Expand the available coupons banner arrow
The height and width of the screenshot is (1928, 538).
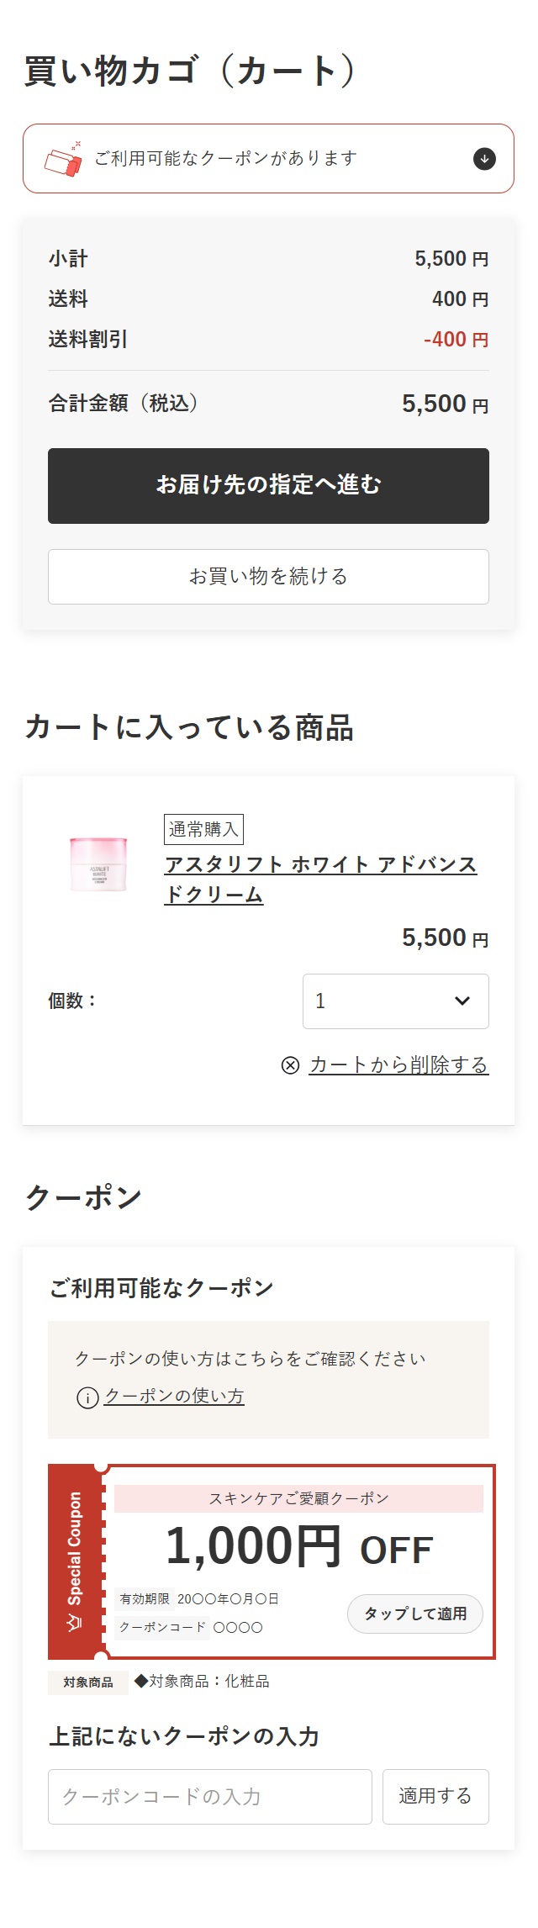pyautogui.click(x=484, y=159)
